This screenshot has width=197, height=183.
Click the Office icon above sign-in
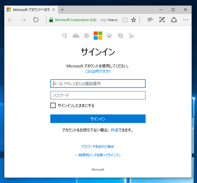(65, 35)
